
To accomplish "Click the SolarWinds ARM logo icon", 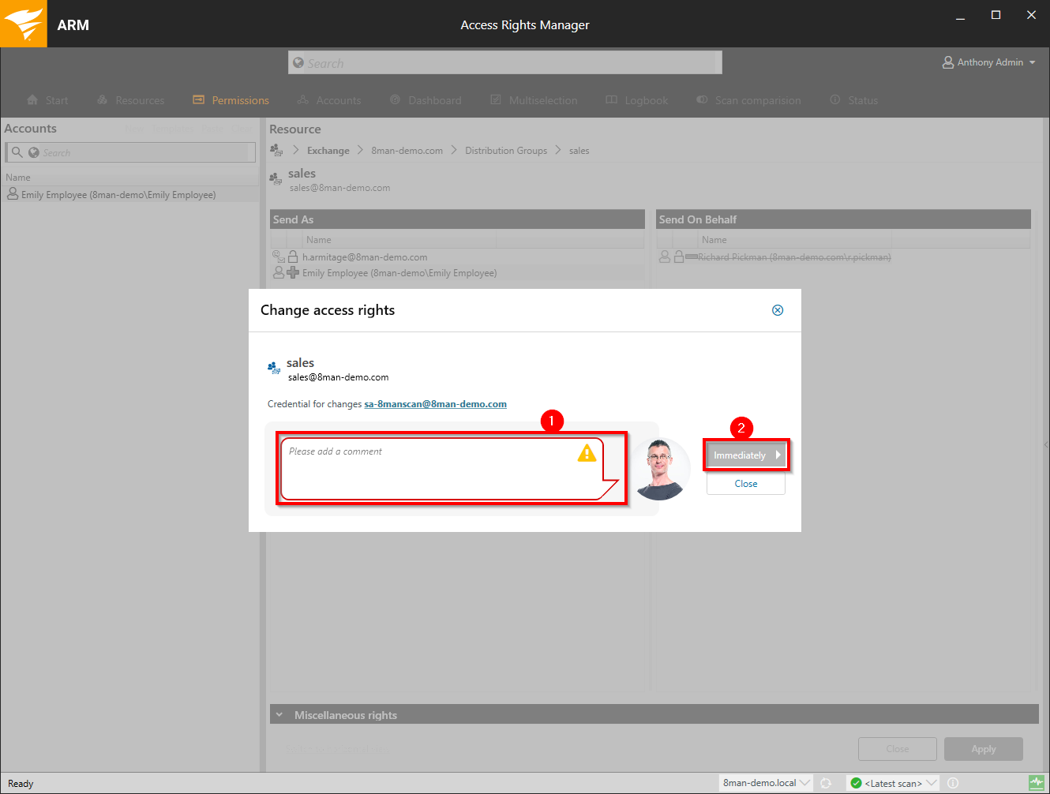I will (x=24, y=24).
